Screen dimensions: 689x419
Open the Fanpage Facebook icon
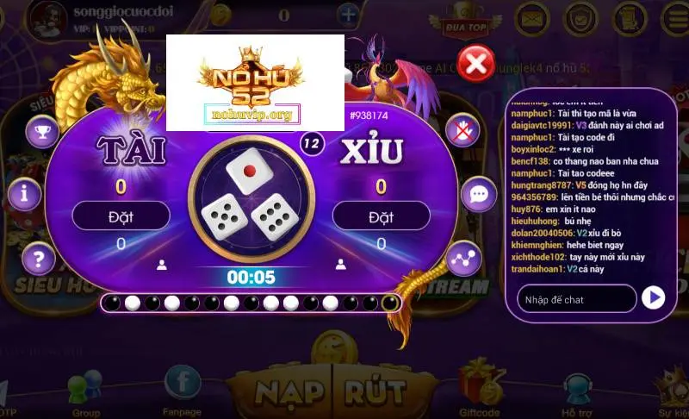tap(183, 384)
